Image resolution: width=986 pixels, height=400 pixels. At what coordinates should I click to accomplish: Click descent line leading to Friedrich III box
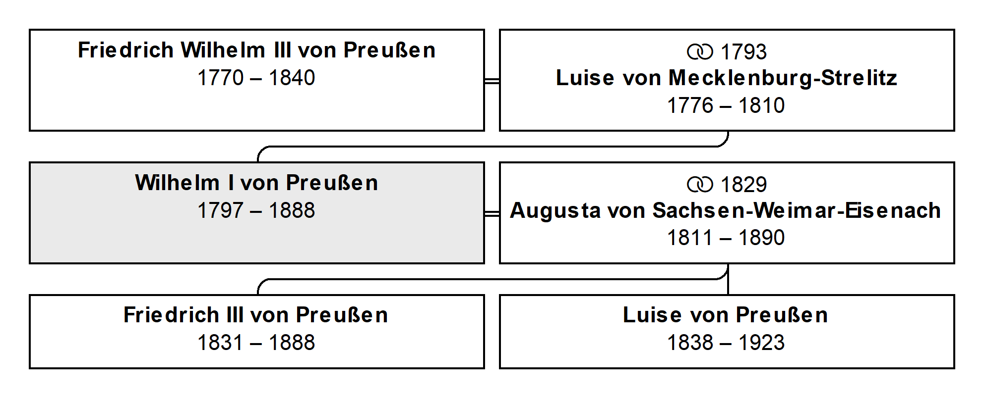(x=493, y=279)
